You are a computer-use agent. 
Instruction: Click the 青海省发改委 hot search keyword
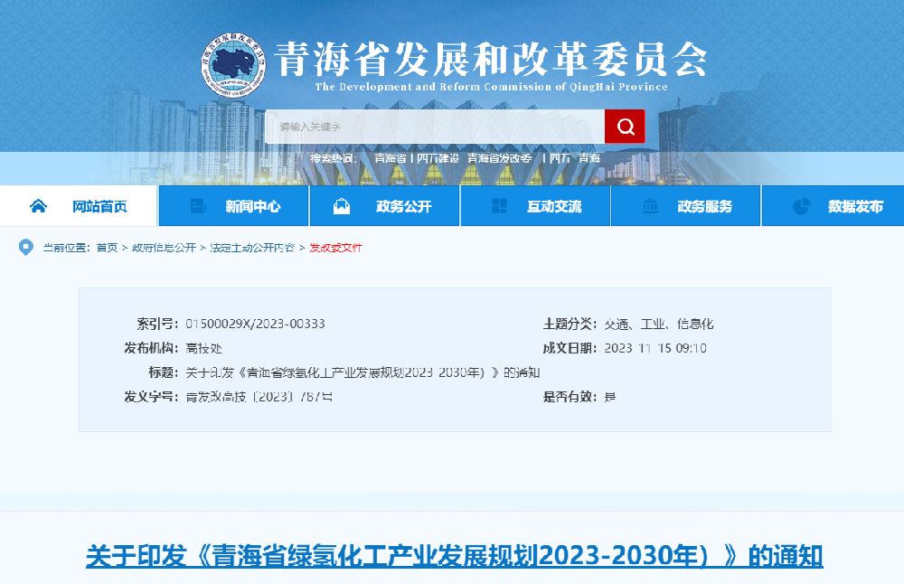pyautogui.click(x=499, y=158)
